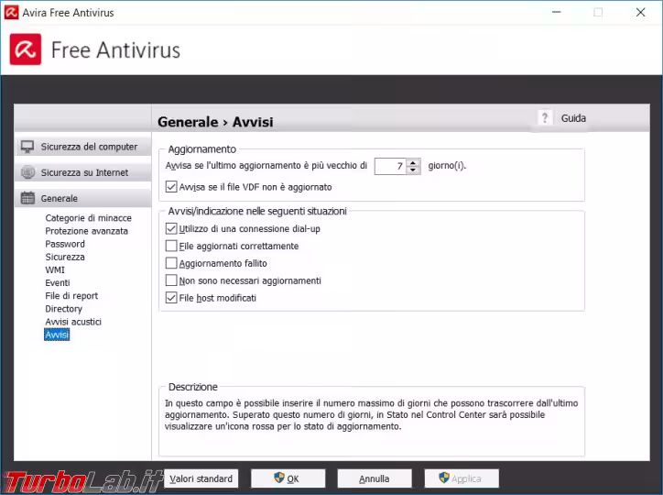Click the shield icon on OK button
Viewport: 663px width, 495px height.
click(279, 478)
